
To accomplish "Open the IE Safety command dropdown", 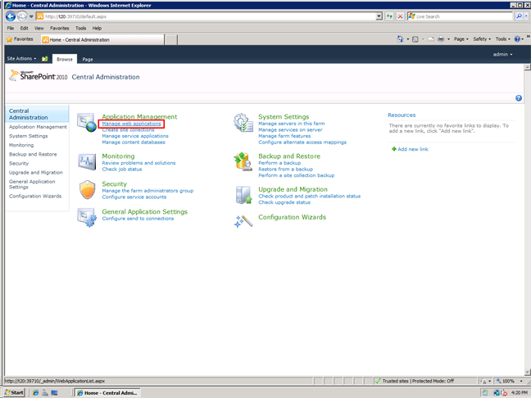I will pos(482,39).
